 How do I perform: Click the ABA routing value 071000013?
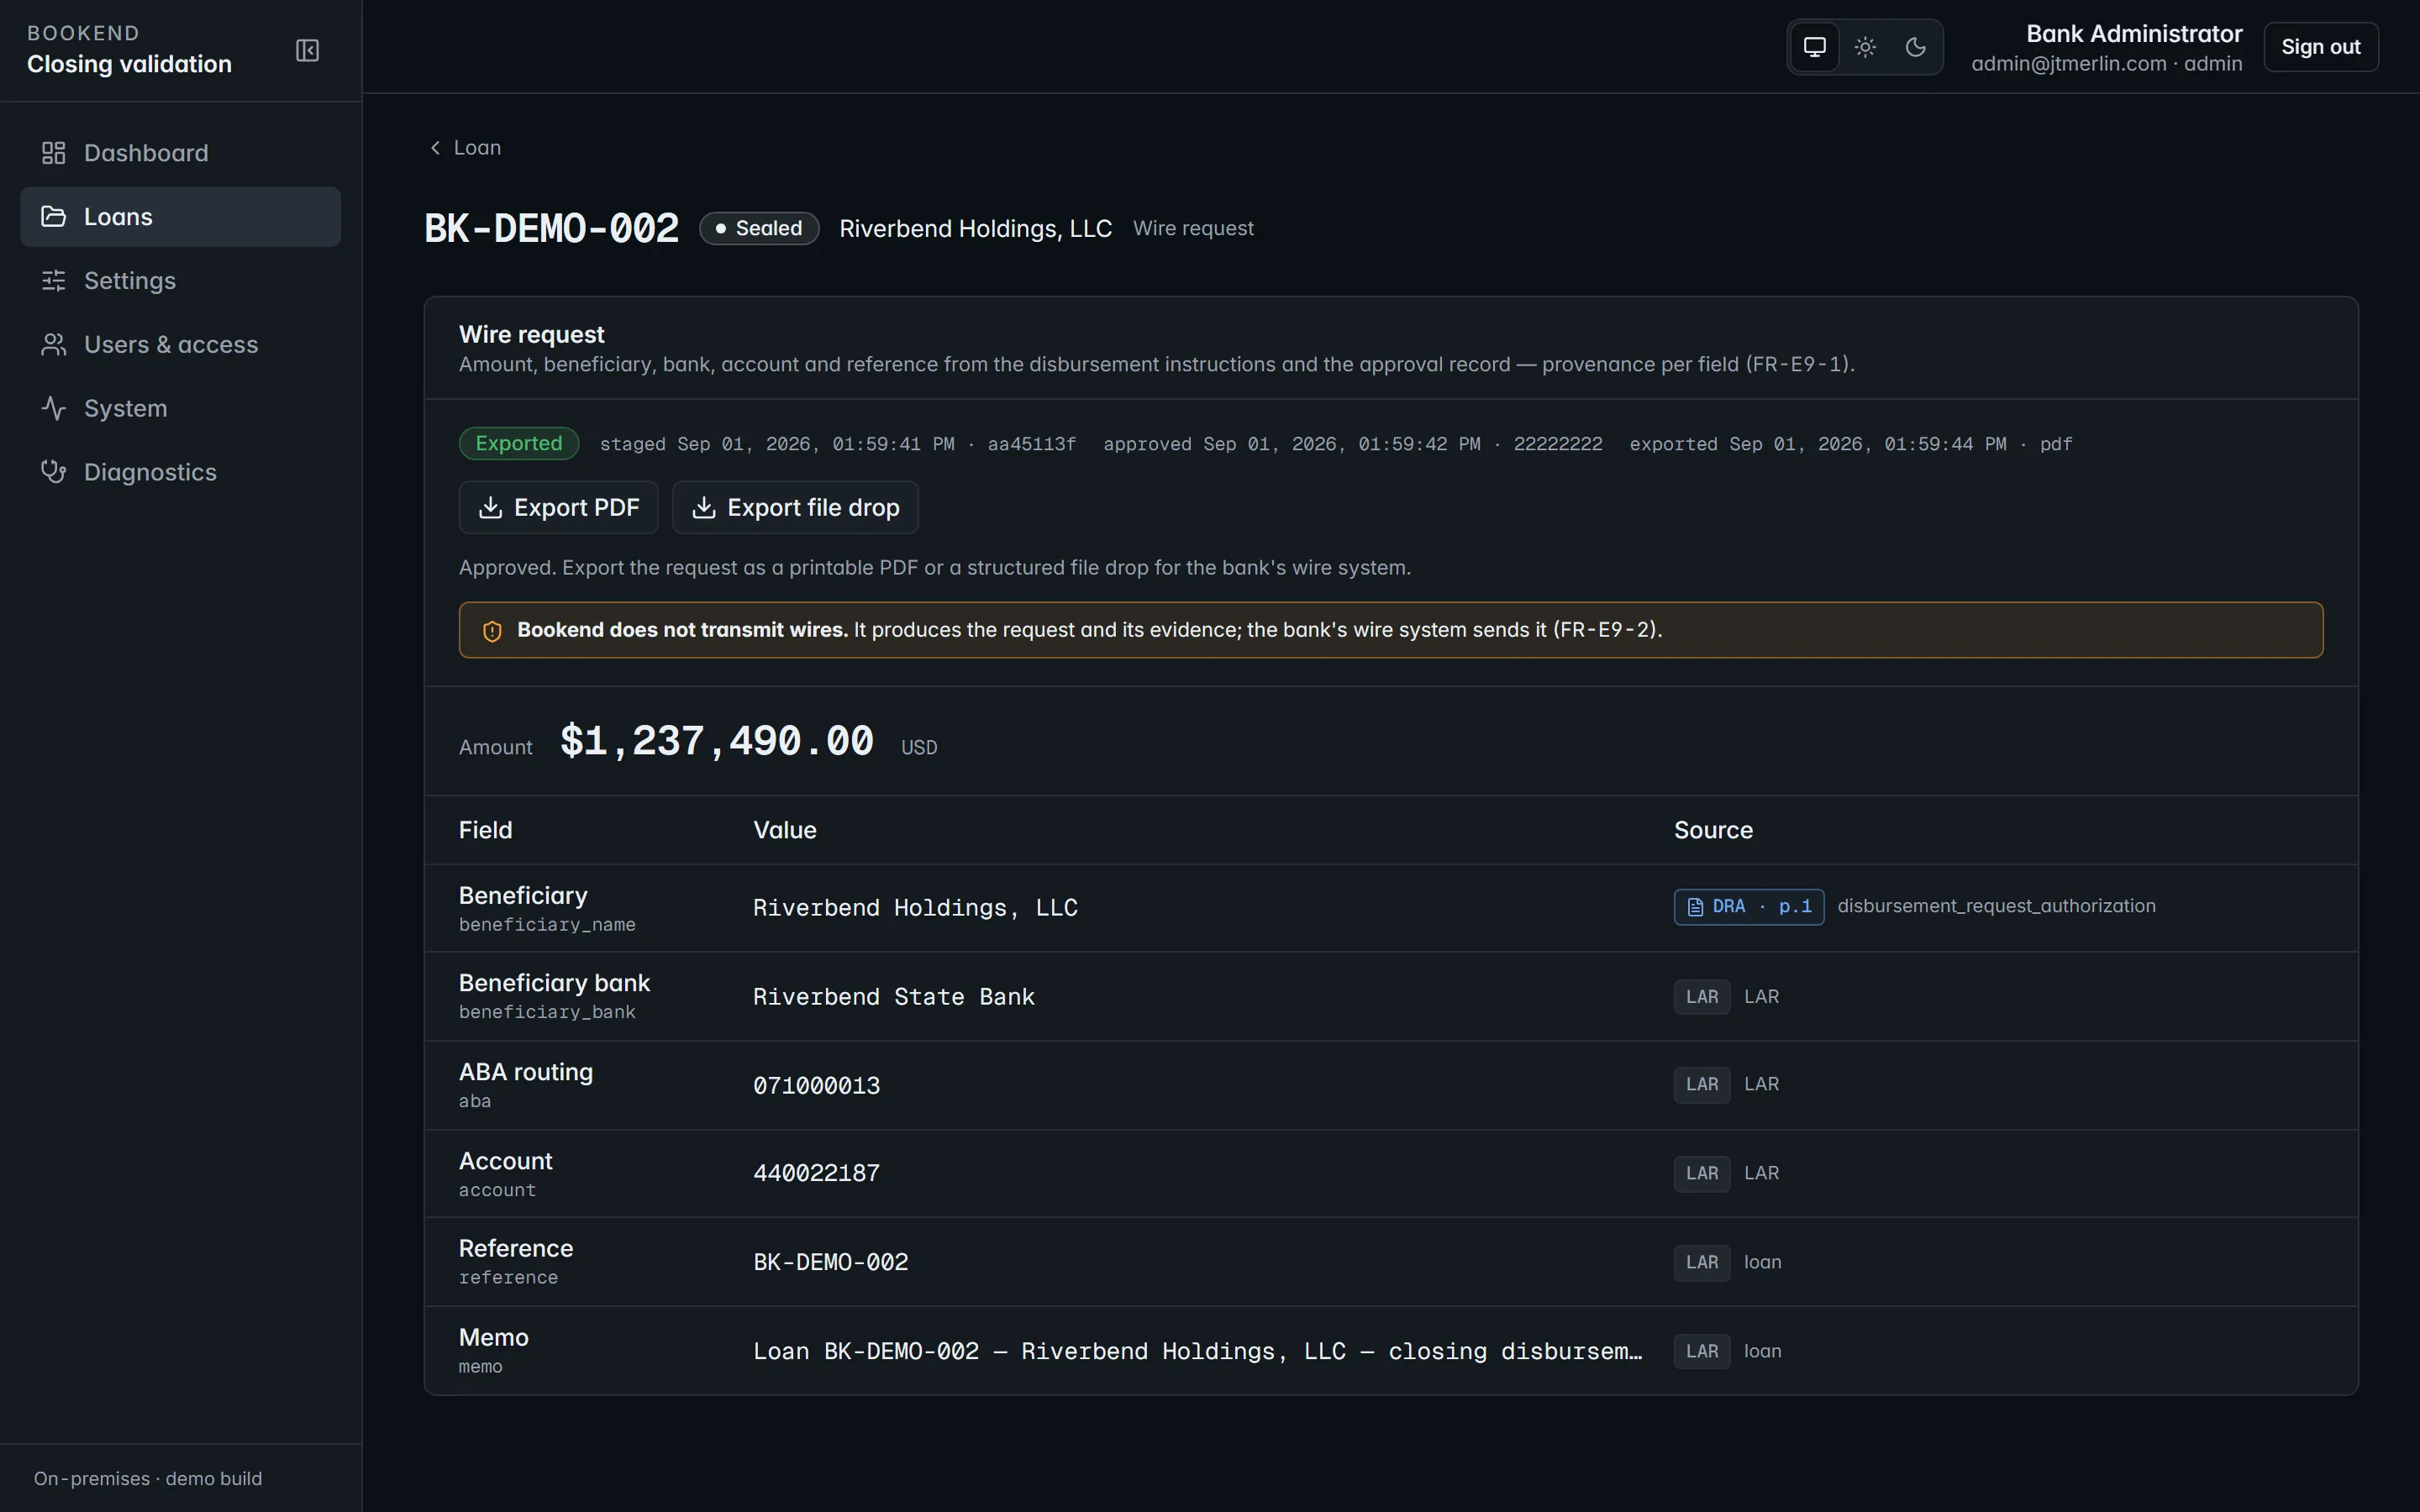(x=816, y=1086)
